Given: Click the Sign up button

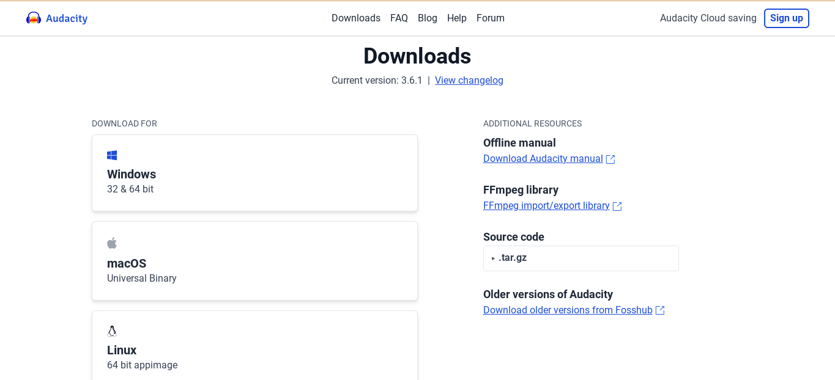Looking at the screenshot, I should 787,18.
